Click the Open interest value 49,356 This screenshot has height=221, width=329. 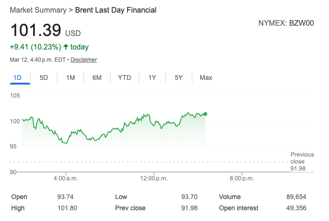(x=296, y=208)
